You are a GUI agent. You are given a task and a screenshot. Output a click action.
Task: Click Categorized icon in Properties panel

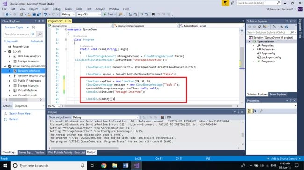click(250, 111)
